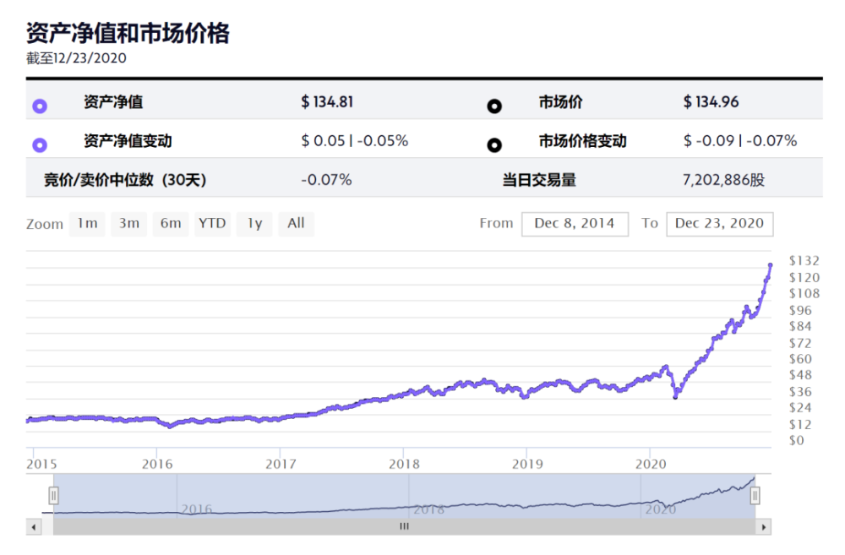Select the 6m zoom range

(171, 224)
